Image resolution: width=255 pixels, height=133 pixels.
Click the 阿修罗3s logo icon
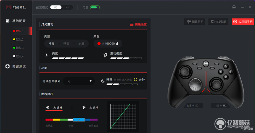pyautogui.click(x=9, y=7)
